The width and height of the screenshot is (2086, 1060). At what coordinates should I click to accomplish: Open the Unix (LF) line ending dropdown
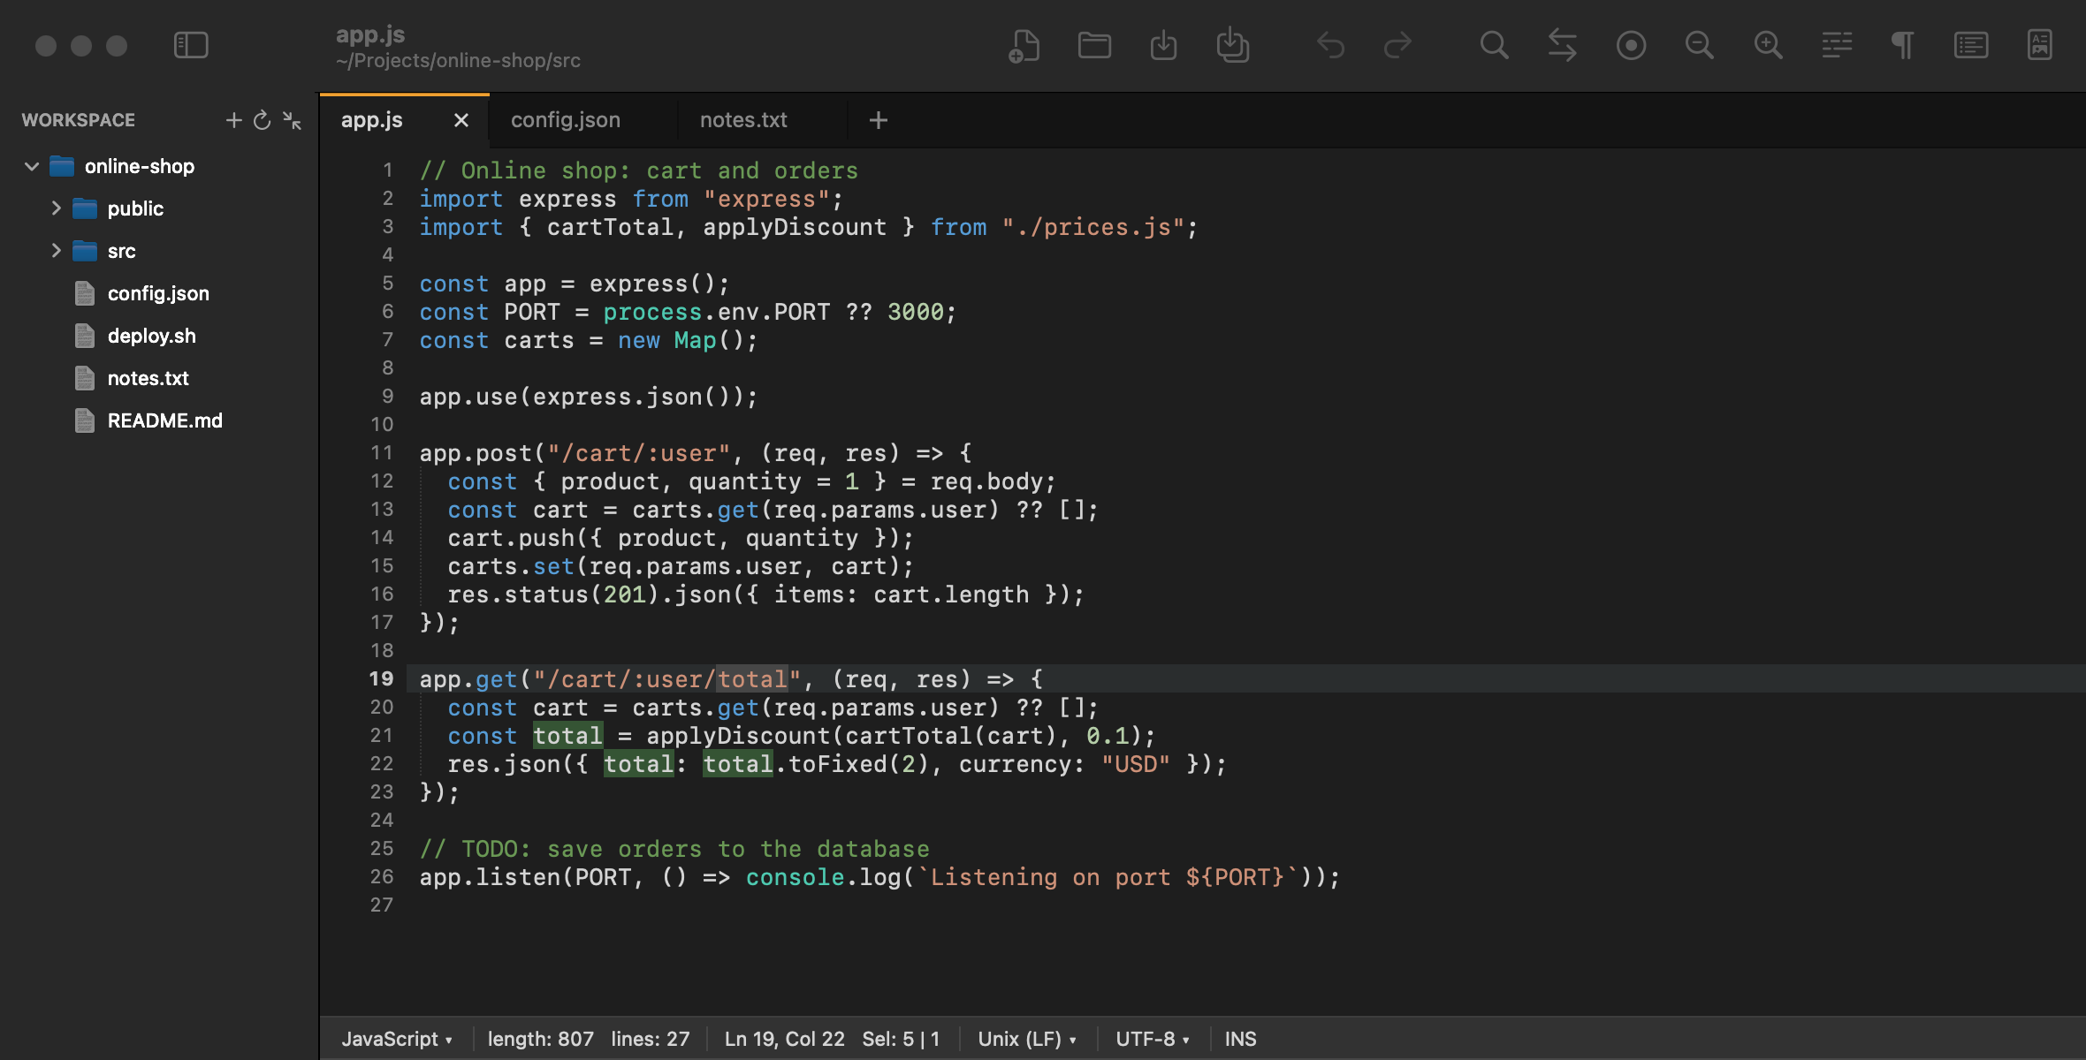tap(1027, 1039)
